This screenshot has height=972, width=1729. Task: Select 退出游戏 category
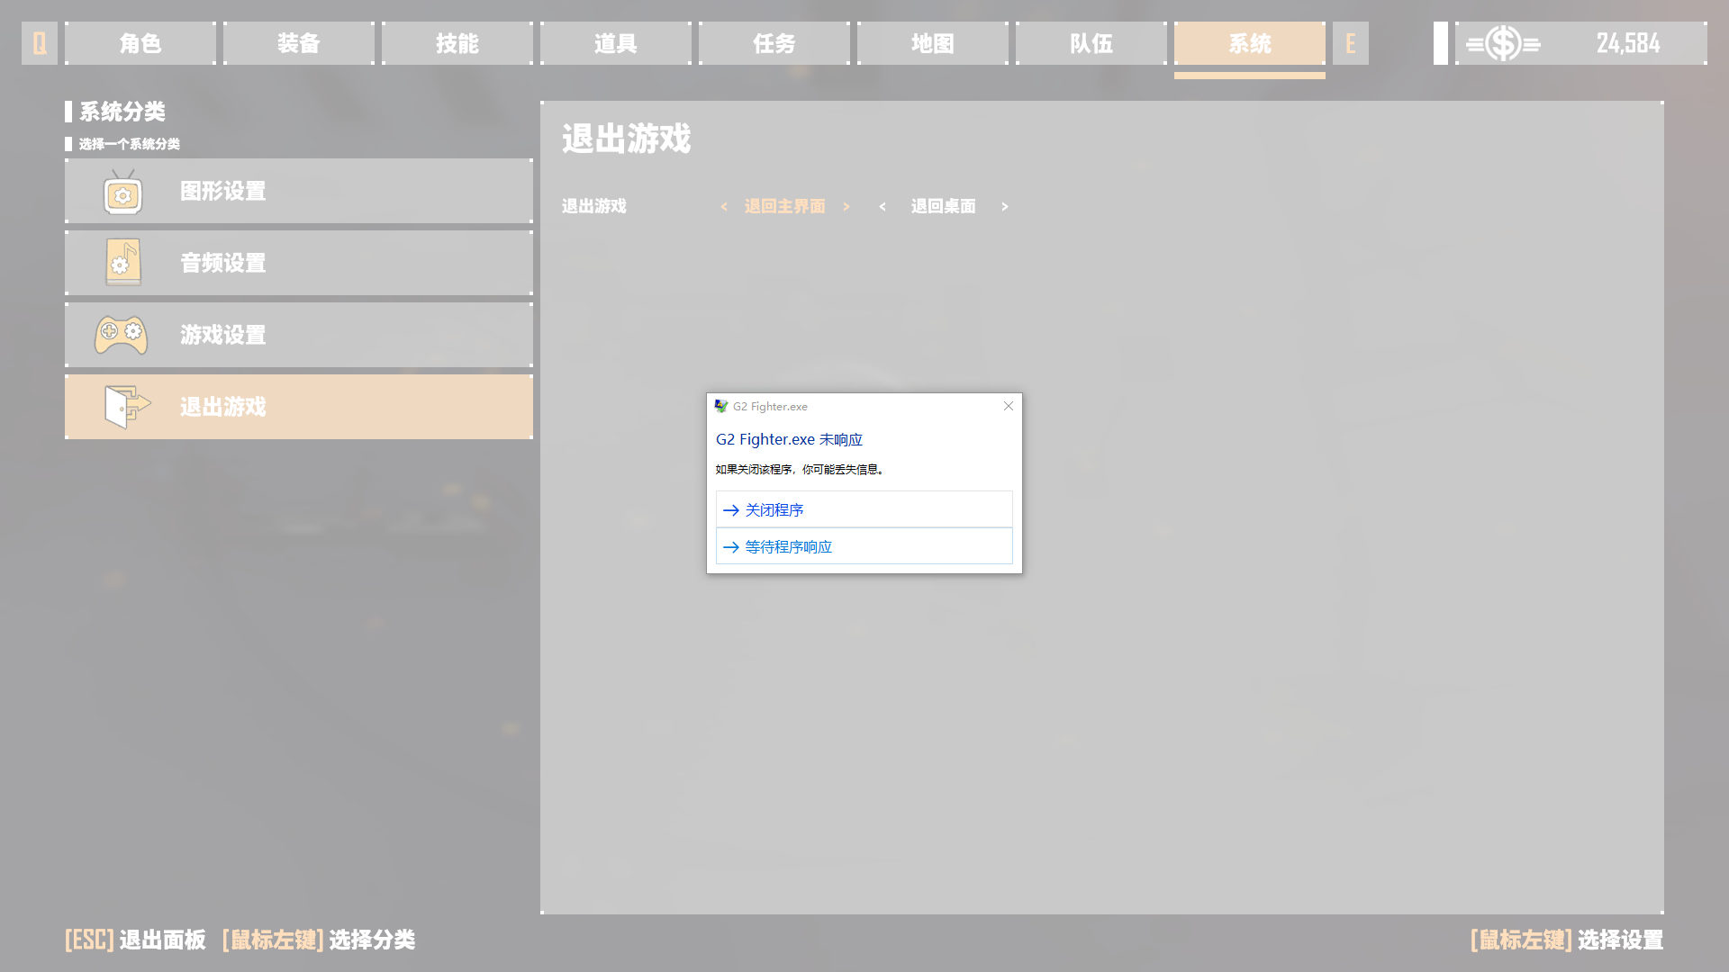pos(299,407)
